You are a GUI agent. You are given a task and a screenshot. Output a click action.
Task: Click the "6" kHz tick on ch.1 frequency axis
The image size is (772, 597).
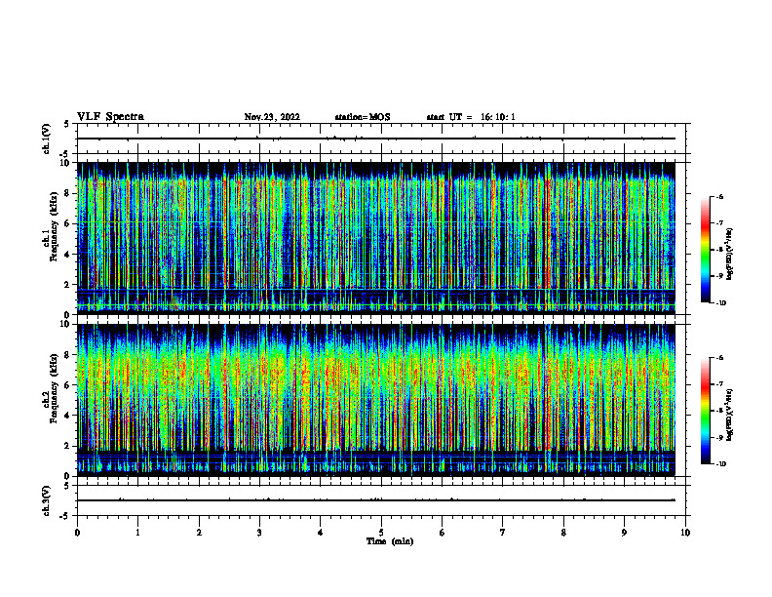pos(69,223)
